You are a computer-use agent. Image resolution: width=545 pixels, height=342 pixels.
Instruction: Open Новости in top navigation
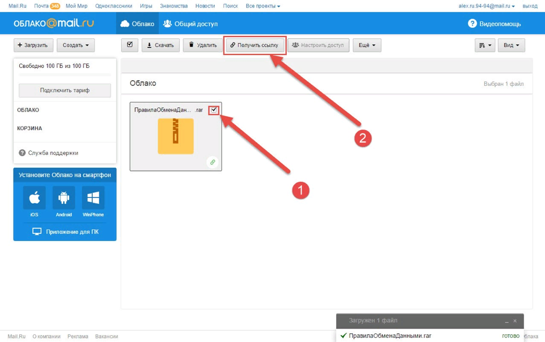(205, 6)
